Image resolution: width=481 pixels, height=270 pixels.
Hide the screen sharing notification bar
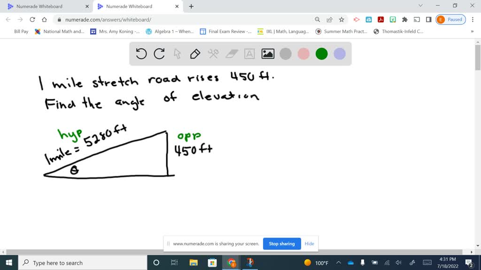[x=309, y=244]
